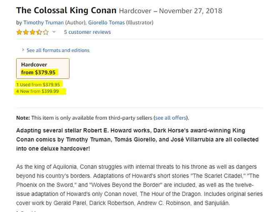Open the star rating breakdown arrow
The image size is (280, 212).
(x=54, y=32)
